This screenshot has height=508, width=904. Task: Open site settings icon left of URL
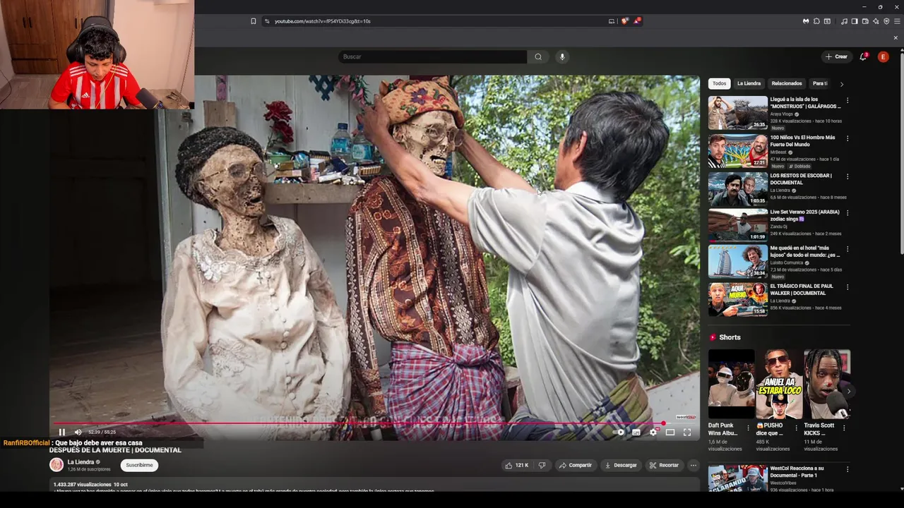tap(267, 21)
